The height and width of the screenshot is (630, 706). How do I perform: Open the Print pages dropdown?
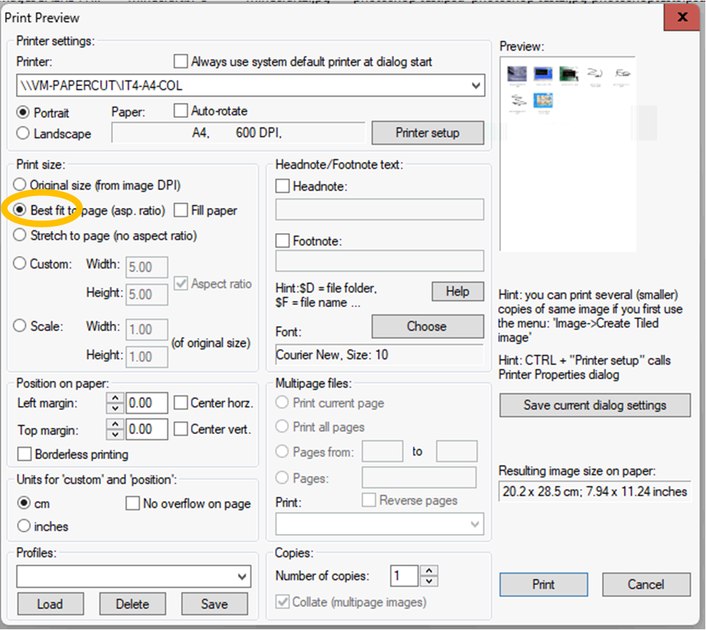click(476, 524)
